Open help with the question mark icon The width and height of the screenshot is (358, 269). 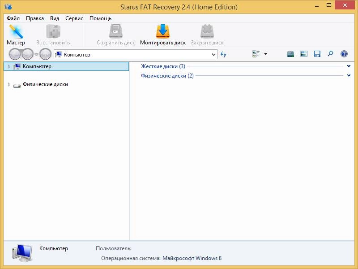point(344,54)
